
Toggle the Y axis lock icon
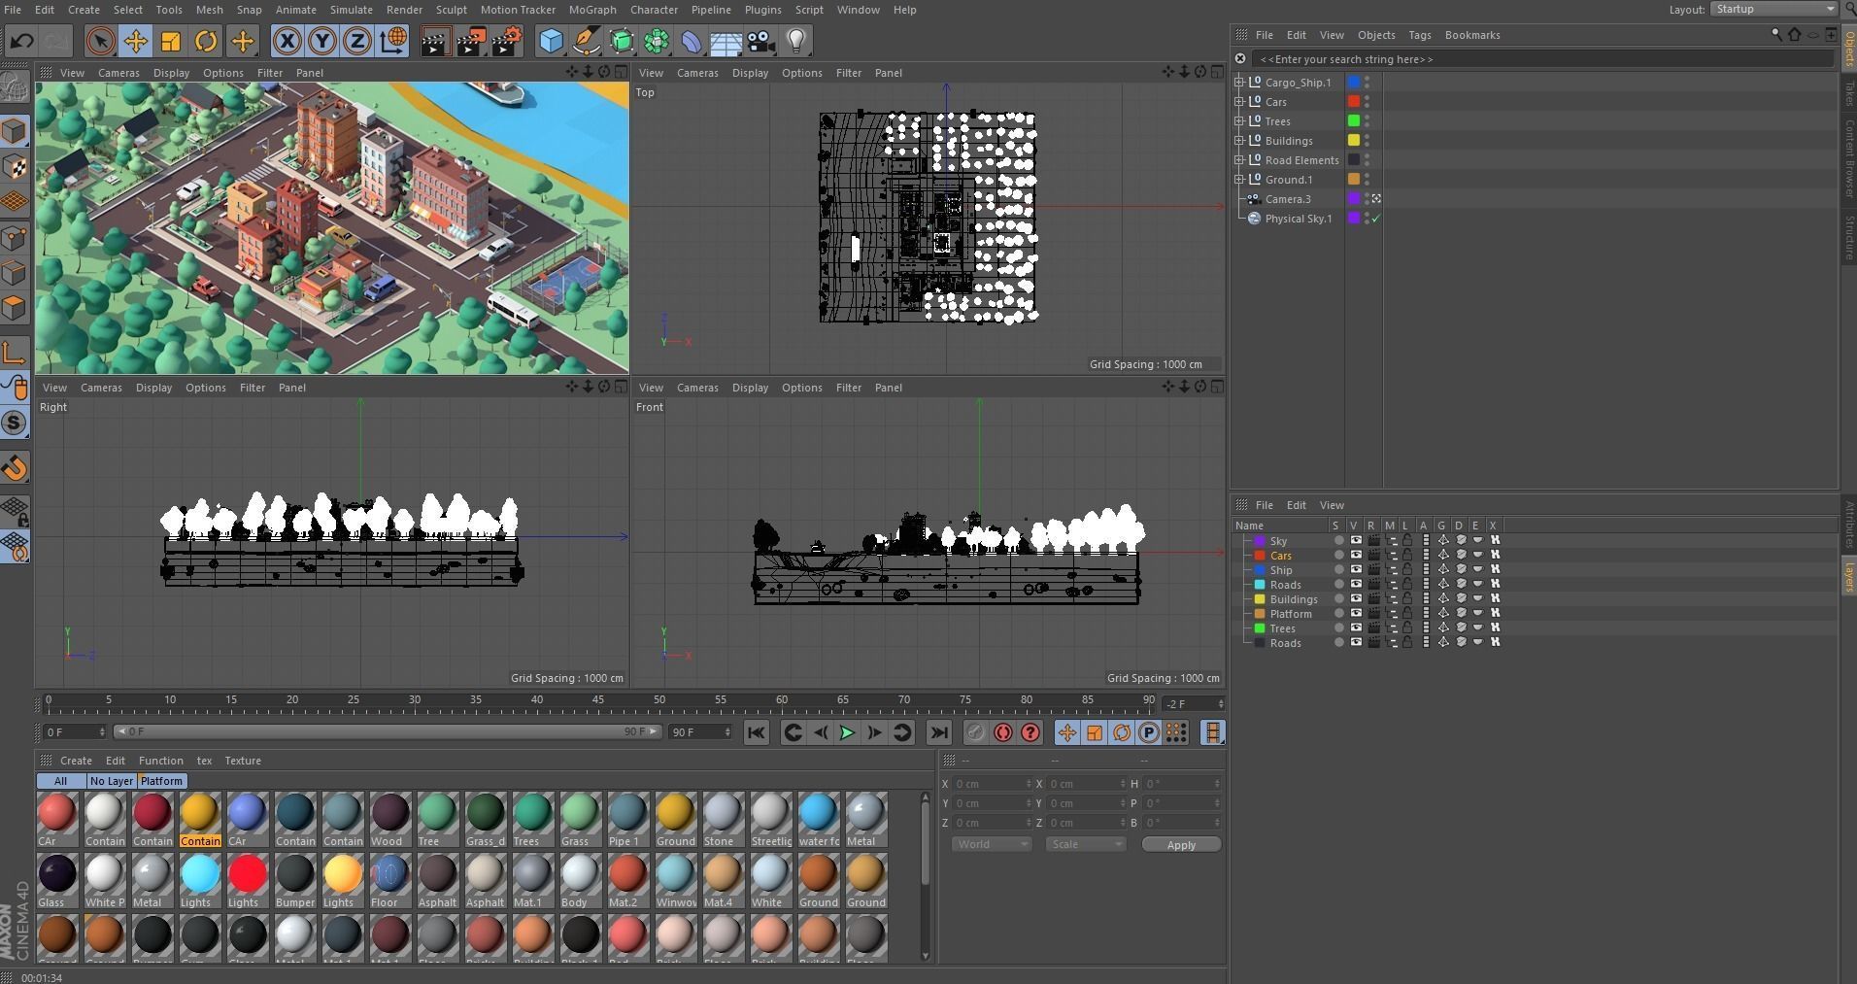tap(322, 41)
